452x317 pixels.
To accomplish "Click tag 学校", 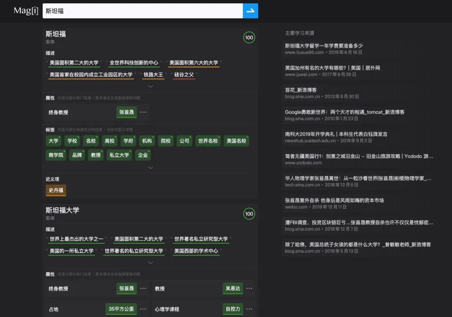I will click(72, 141).
